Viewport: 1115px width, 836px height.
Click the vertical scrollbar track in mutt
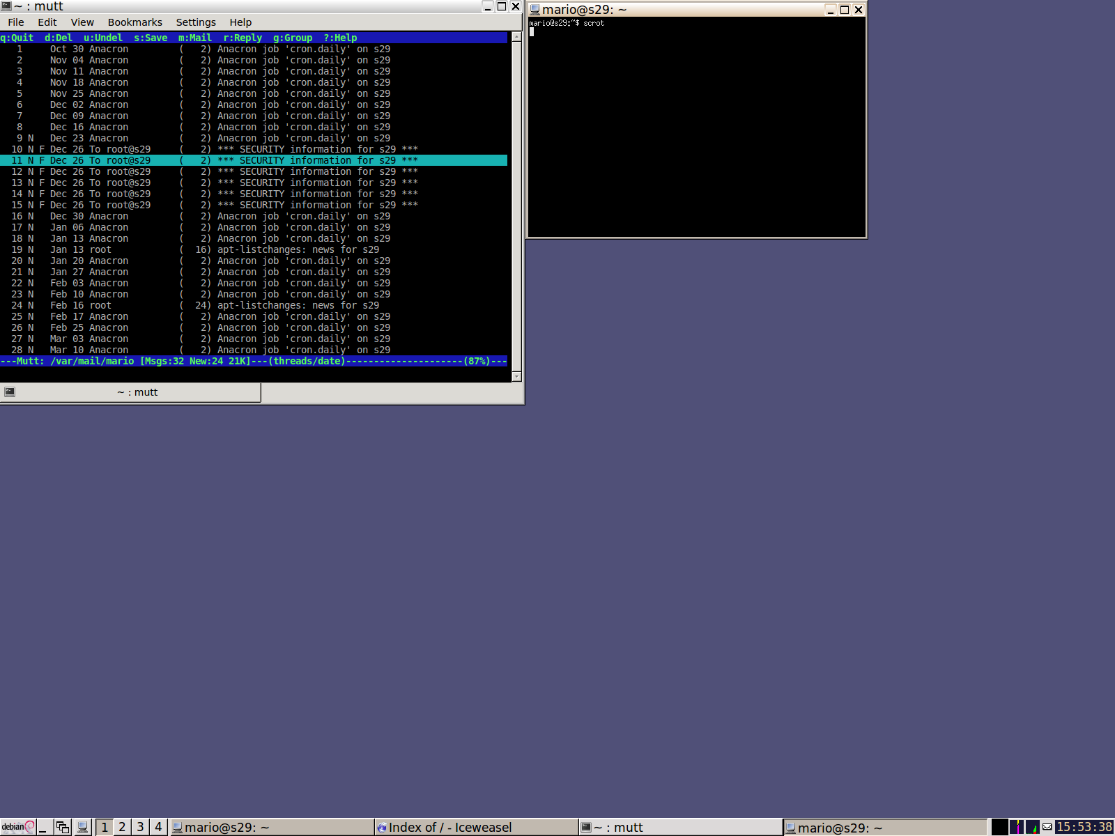(516, 207)
